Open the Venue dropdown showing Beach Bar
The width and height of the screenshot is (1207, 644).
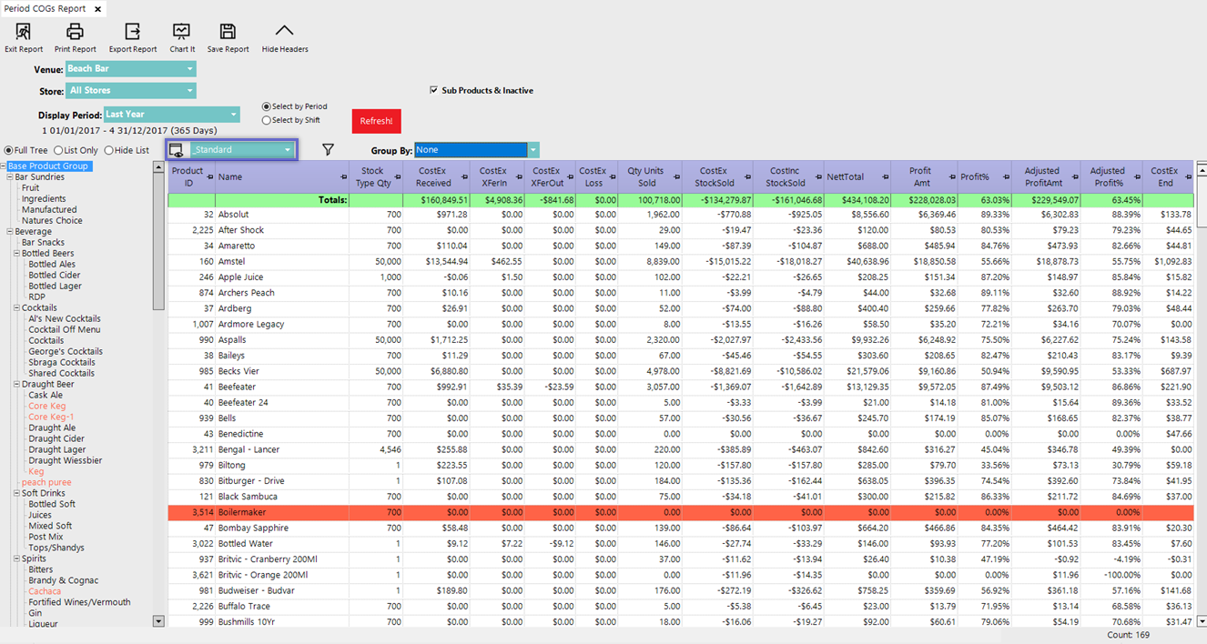tap(190, 69)
